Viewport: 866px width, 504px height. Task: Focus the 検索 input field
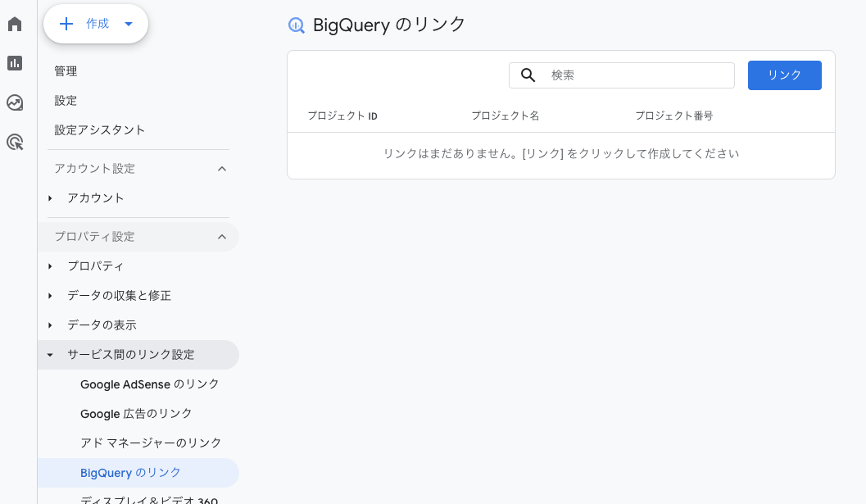(x=622, y=75)
